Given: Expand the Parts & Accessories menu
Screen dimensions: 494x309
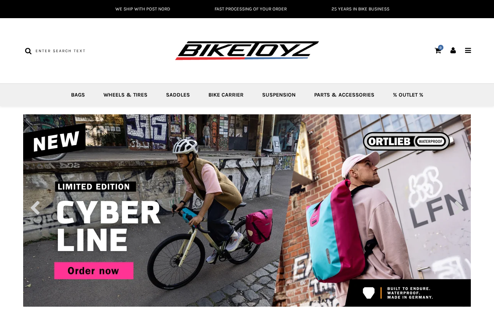Looking at the screenshot, I should pos(344,95).
